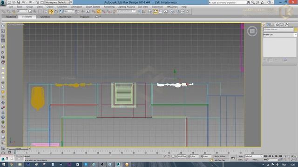298x167 pixels.
Task: Click the Select Object tool in main toolbar
Action: click(x=30, y=12)
